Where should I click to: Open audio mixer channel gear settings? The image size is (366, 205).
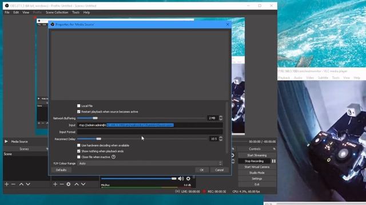(188, 178)
